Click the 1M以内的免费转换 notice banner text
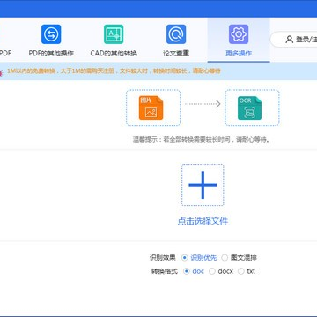The height and width of the screenshot is (317, 317). pyautogui.click(x=114, y=71)
